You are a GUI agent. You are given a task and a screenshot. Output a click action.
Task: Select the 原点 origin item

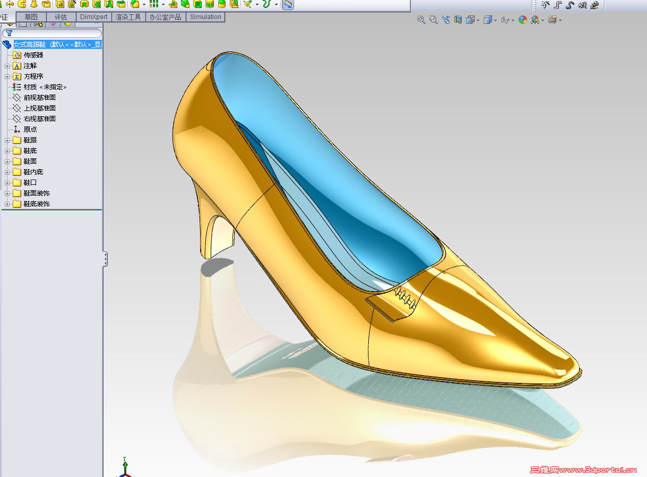click(x=30, y=130)
